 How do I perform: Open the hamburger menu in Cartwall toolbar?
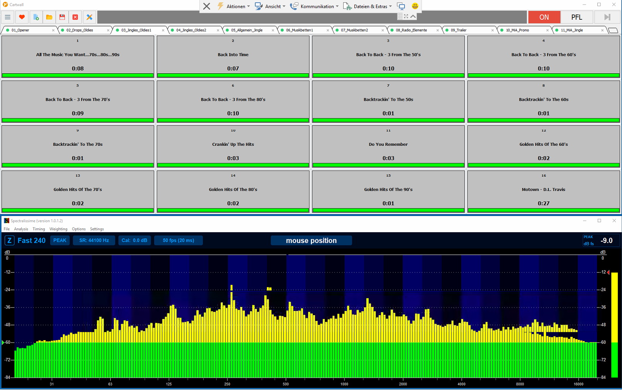pyautogui.click(x=8, y=17)
